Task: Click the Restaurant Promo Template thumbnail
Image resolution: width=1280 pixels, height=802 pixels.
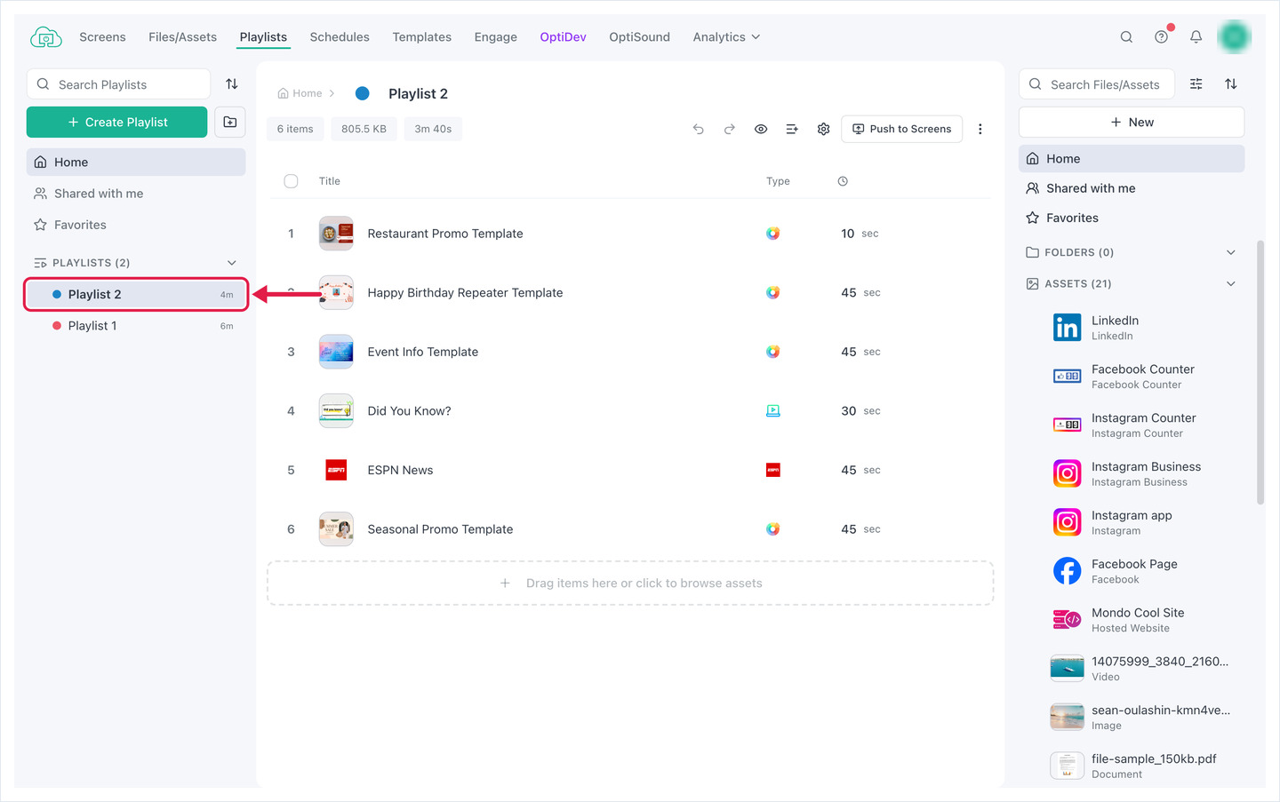Action: coord(336,234)
